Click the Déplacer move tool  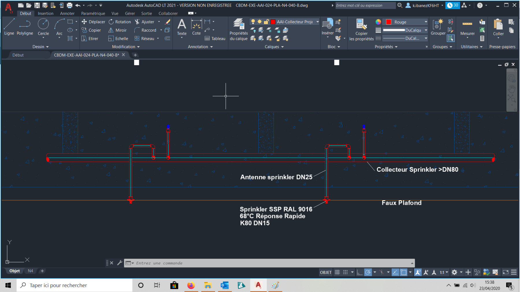tap(93, 22)
